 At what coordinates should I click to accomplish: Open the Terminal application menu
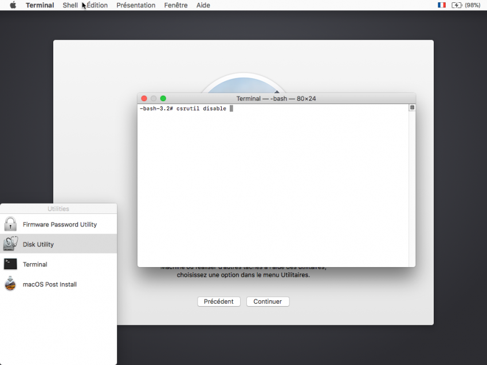[x=40, y=5]
